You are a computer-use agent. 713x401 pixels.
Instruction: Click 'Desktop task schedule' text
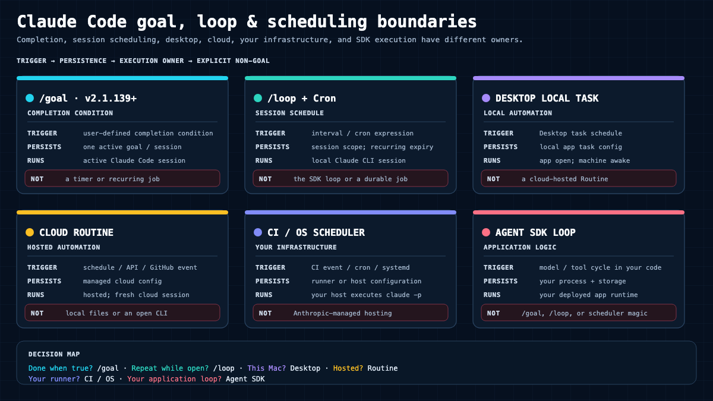[581, 133]
